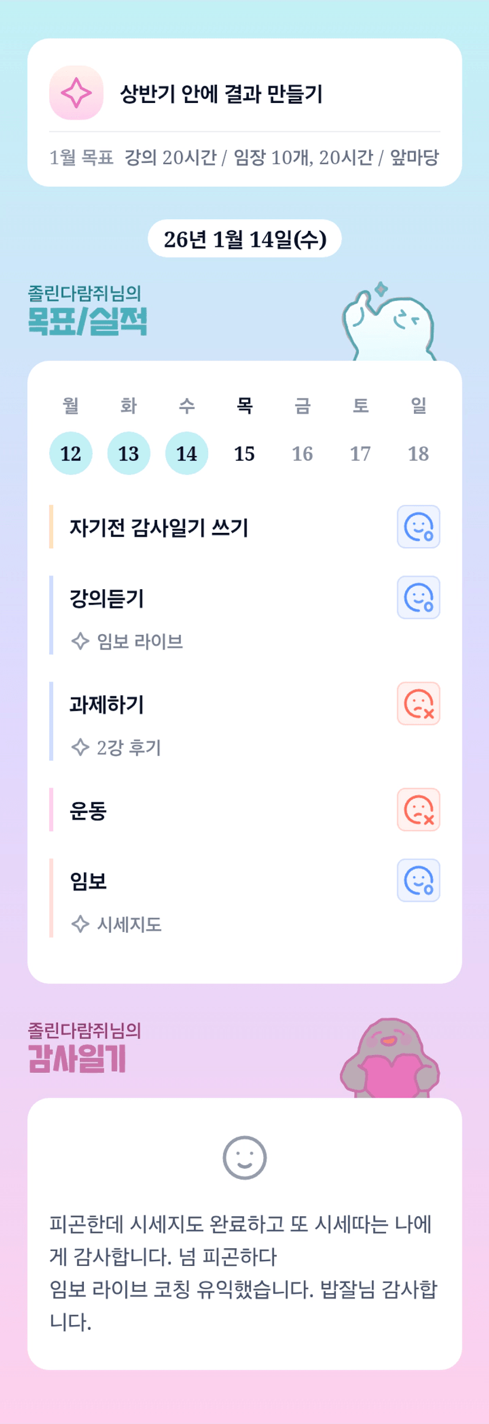Open the 26년 1월 14일(수) date selector
489x1424 pixels.
click(x=245, y=239)
